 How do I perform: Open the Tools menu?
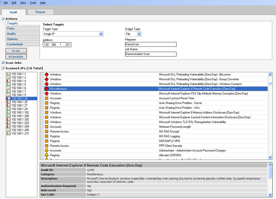tap(33, 3)
